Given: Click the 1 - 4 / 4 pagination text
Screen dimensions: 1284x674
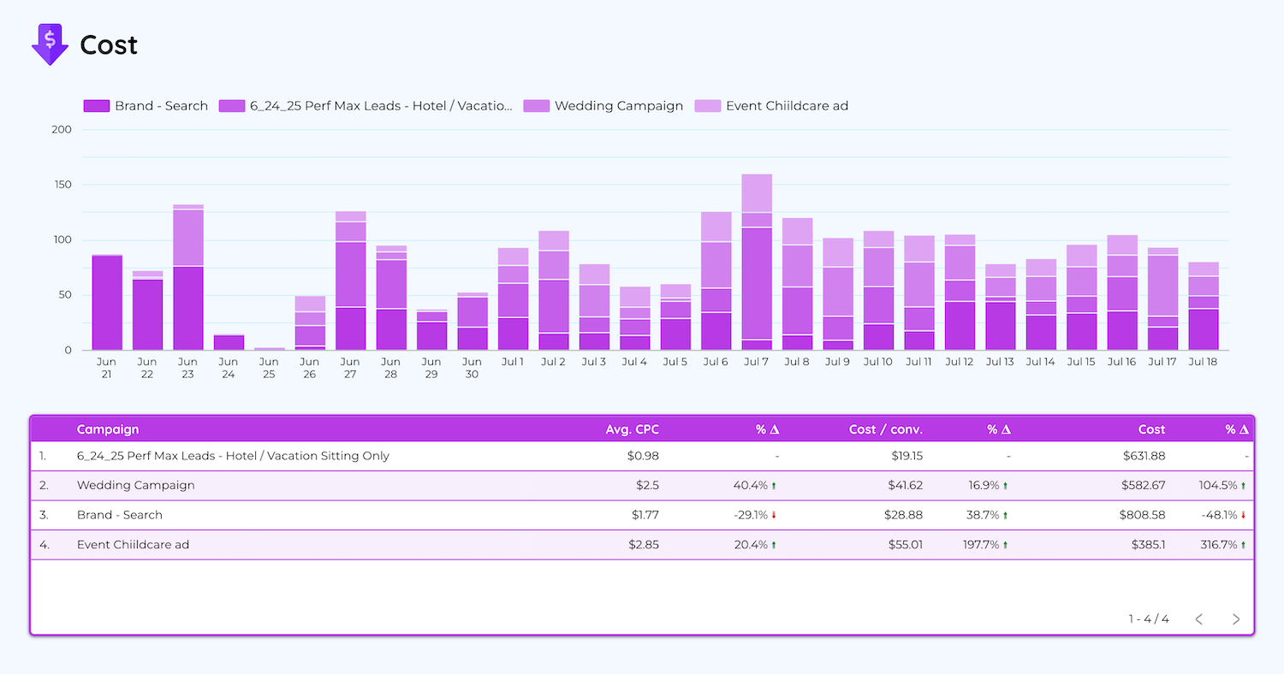Looking at the screenshot, I should pos(1148,618).
